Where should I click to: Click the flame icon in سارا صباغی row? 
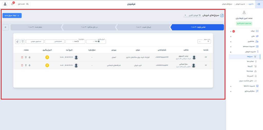pyautogui.click(x=30, y=65)
